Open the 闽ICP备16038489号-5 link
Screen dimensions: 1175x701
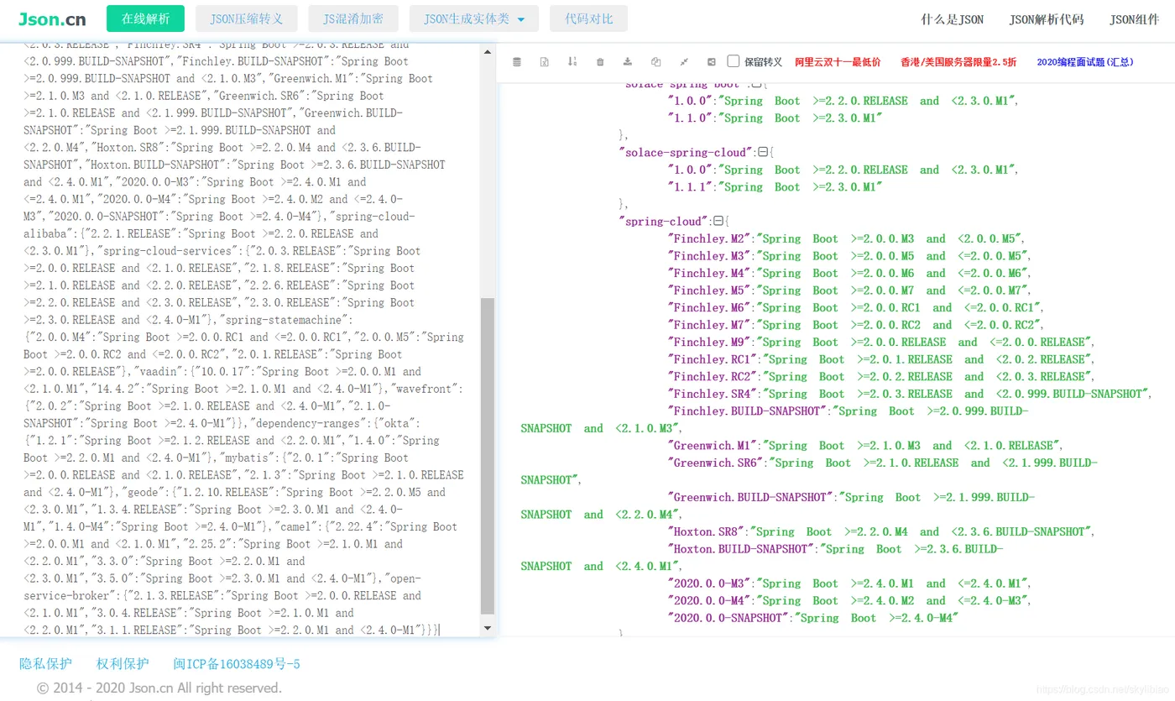pyautogui.click(x=237, y=664)
